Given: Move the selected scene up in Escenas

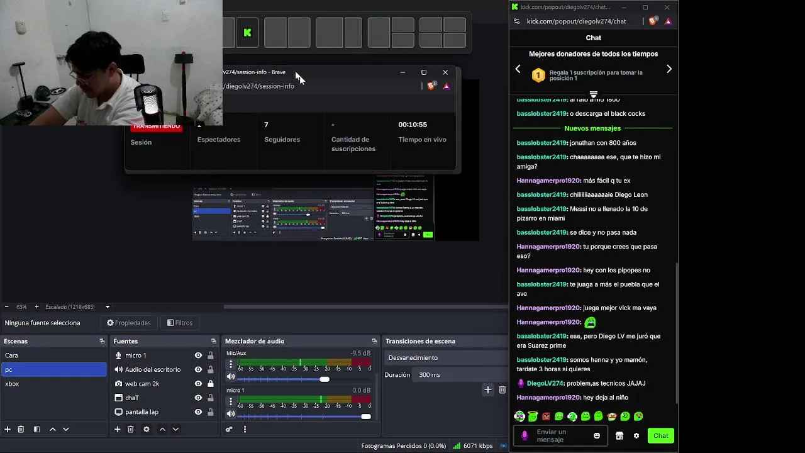Looking at the screenshot, I should tap(53, 429).
